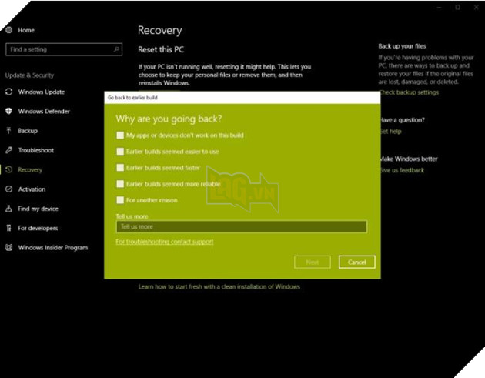Click the Windows Defender shield icon

tap(9, 111)
